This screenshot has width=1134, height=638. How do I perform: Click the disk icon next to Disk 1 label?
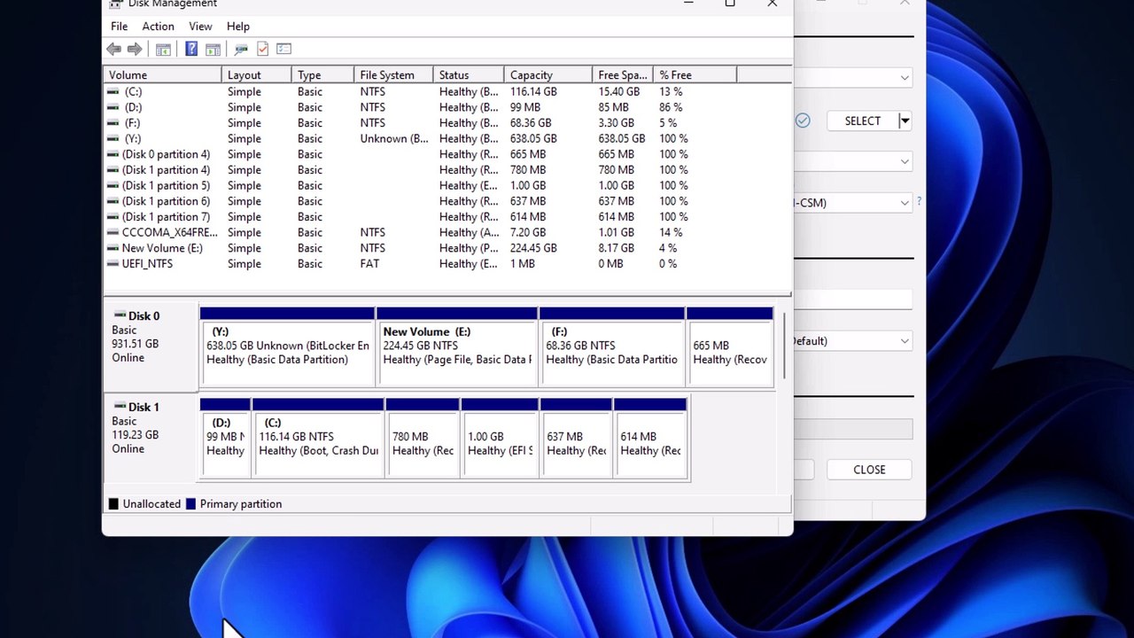pos(119,408)
